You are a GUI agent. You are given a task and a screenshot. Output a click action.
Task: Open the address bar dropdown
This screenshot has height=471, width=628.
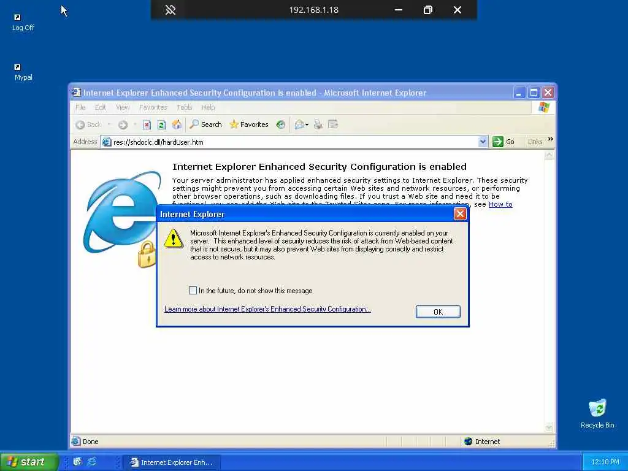[x=483, y=142]
